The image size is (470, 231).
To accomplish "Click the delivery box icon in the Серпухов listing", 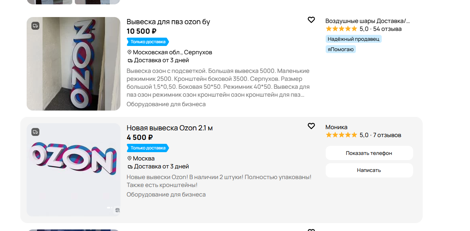I will pyautogui.click(x=130, y=61).
